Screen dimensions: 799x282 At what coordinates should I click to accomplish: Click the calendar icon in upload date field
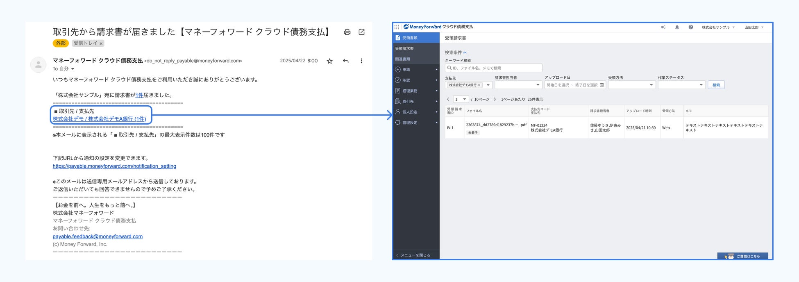pos(602,85)
